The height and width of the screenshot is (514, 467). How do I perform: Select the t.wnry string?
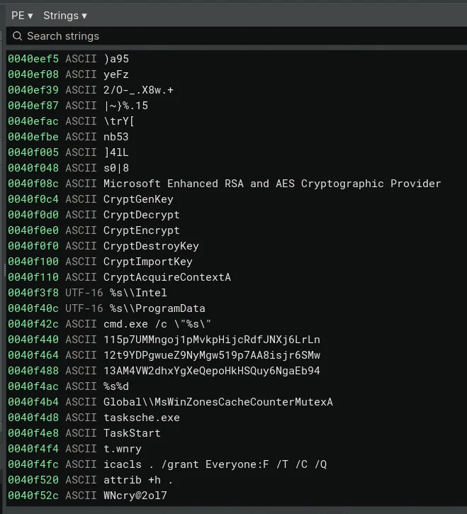point(122,449)
